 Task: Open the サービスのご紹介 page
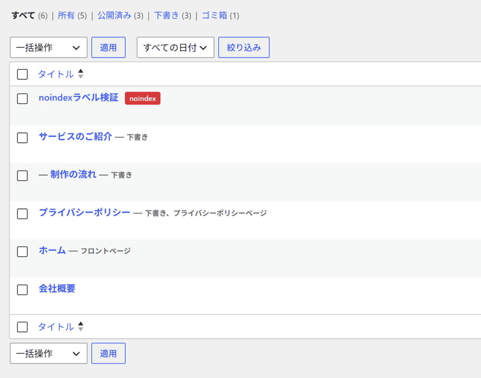(x=75, y=136)
